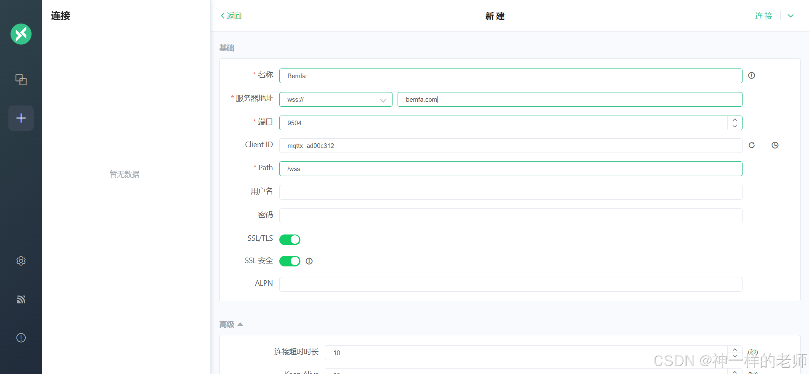This screenshot has height=374, width=809.
Task: Click the clock timestamp icon beside Client ID
Action: (x=775, y=145)
